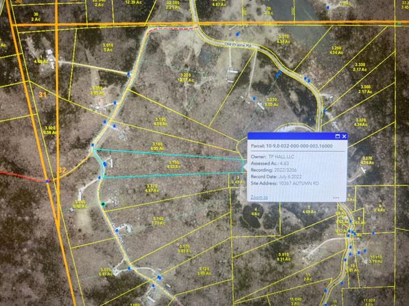This screenshot has width=409, height=306.
Task: Click the 3.270 4.34 Ac parcel label
Action: coord(367,160)
